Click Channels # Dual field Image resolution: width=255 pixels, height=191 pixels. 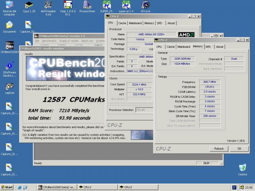click(x=234, y=58)
